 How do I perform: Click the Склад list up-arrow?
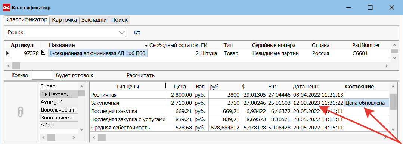pyautogui.click(x=81, y=87)
